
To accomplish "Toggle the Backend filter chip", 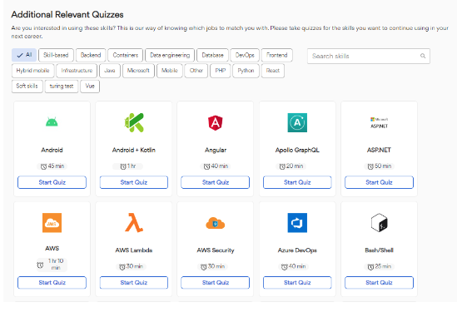I will point(91,55).
